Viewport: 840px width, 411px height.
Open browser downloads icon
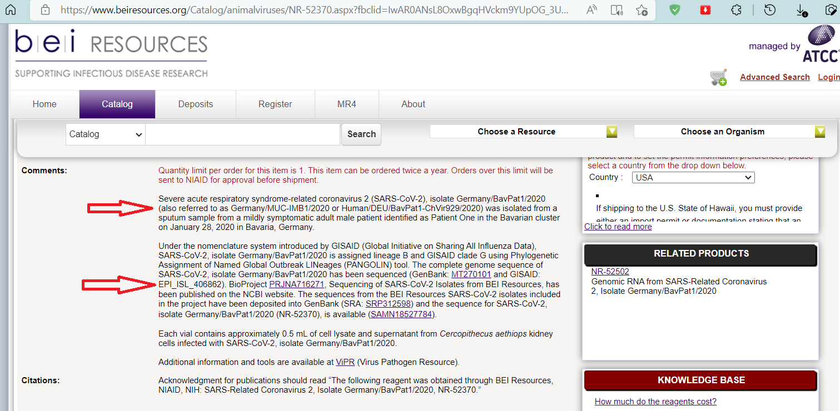(x=801, y=10)
